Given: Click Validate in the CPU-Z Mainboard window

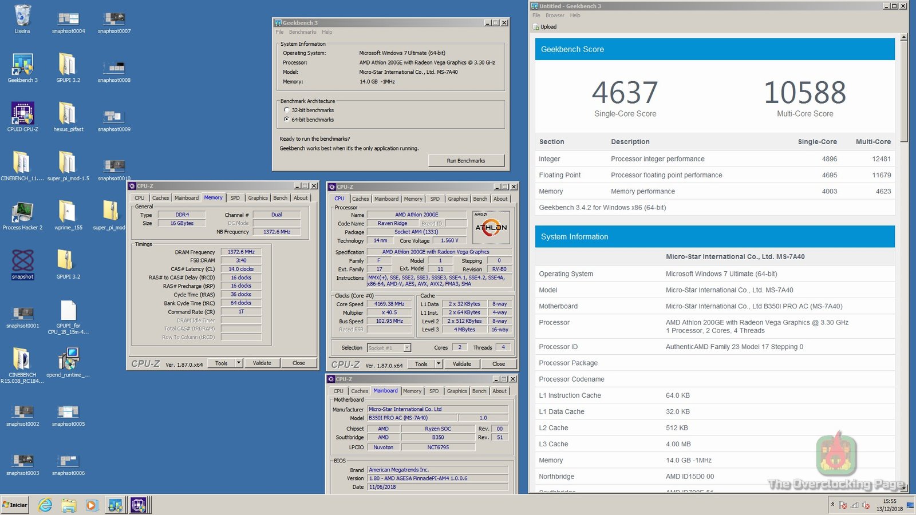Looking at the screenshot, I should [462, 363].
